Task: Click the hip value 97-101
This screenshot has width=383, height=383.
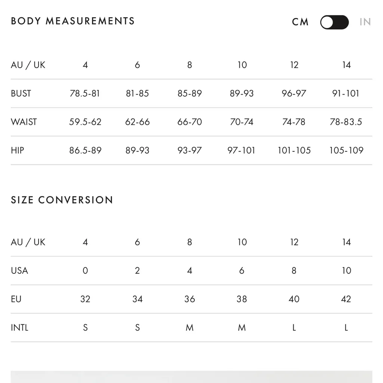Action: click(x=241, y=150)
